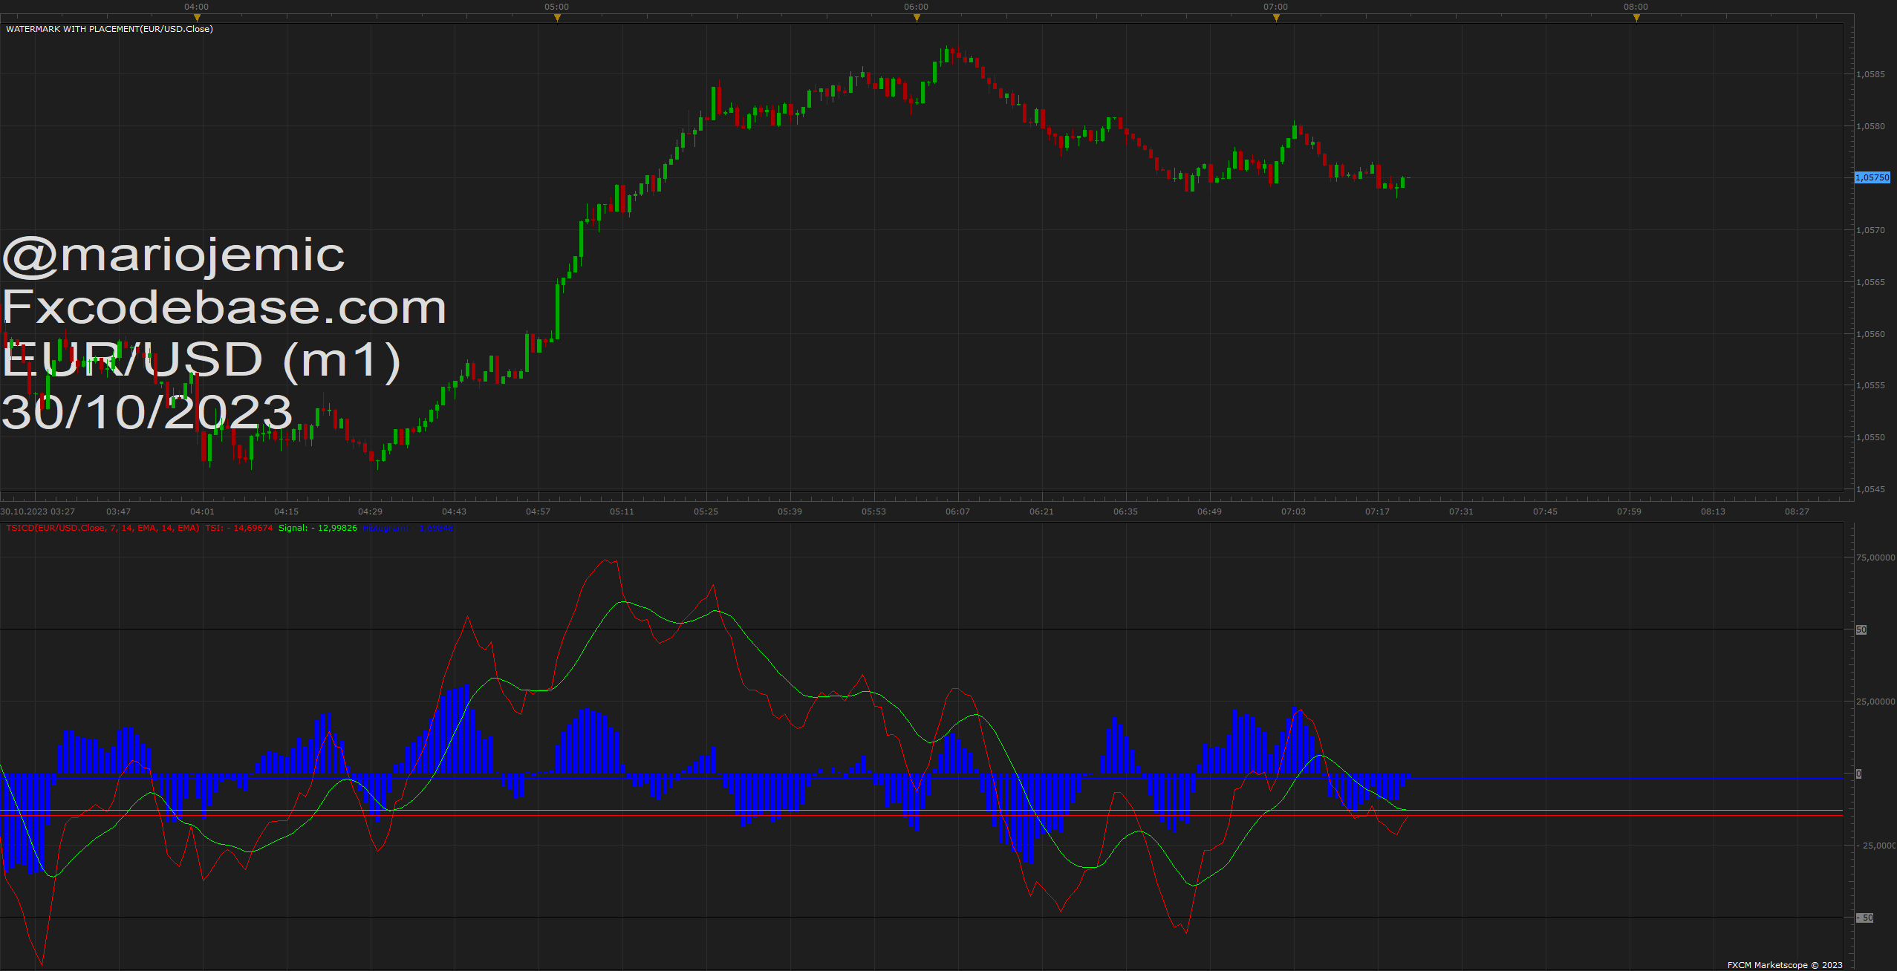Screen dimensions: 1897x971
Task: Click the Signal: -12,99826 value label
Action: 318,528
